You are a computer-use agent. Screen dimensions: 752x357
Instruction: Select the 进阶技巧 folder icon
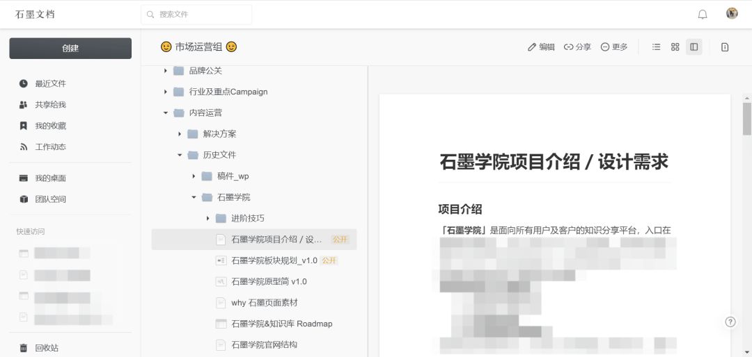tap(221, 218)
